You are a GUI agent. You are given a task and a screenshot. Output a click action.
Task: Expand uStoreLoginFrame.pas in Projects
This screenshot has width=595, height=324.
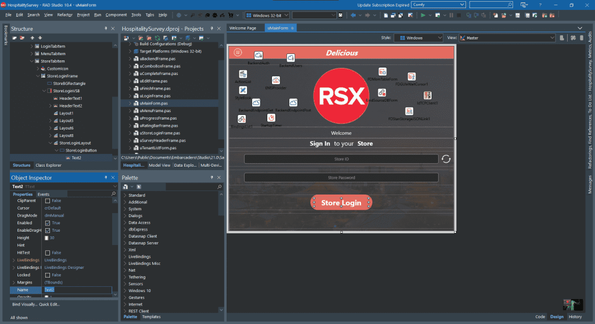[x=130, y=133]
